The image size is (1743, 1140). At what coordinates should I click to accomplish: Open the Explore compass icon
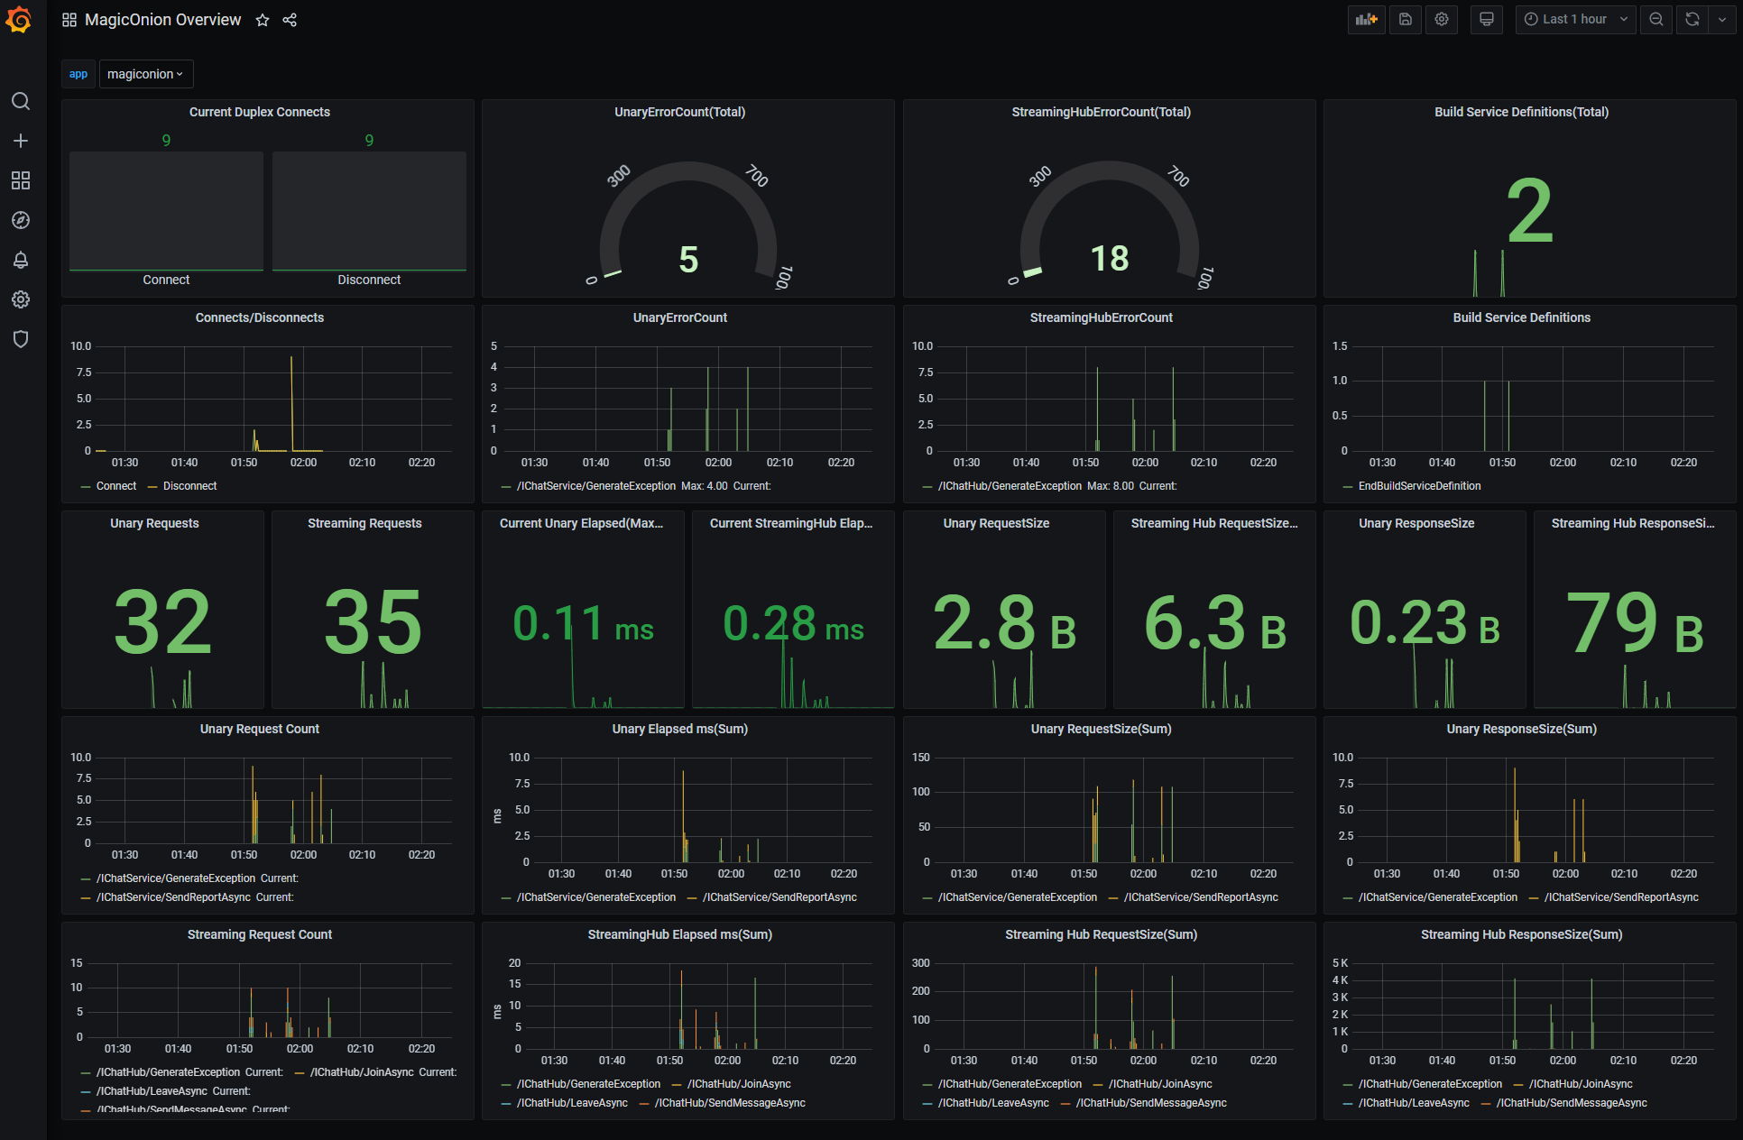coord(21,220)
